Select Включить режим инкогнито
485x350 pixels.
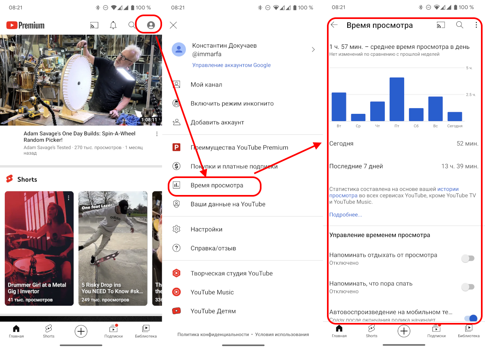[242, 103]
